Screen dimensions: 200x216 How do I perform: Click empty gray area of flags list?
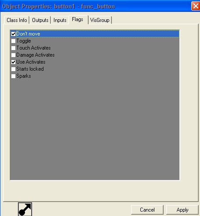click(x=95, y=129)
